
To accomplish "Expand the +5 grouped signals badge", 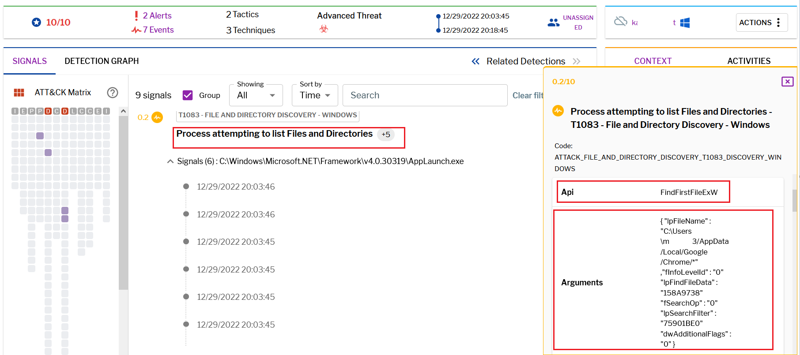I will tap(386, 135).
